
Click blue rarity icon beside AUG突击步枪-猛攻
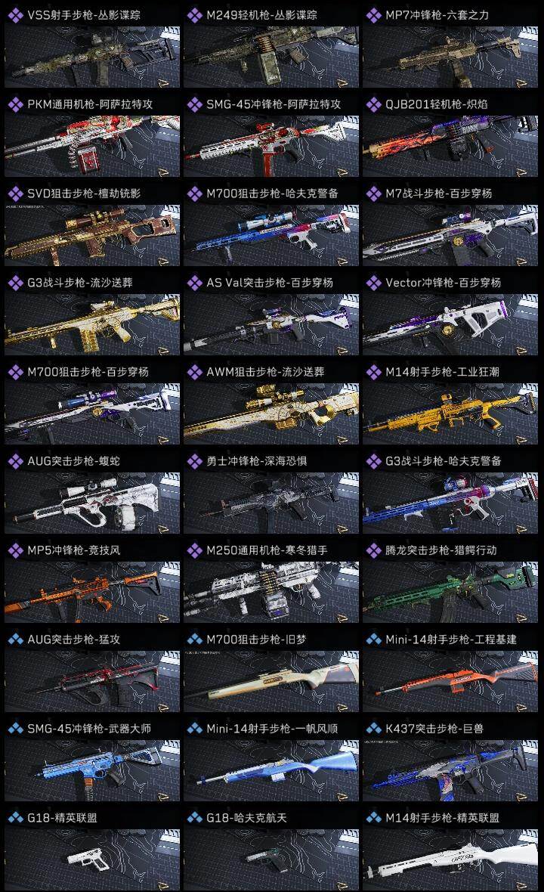15,639
